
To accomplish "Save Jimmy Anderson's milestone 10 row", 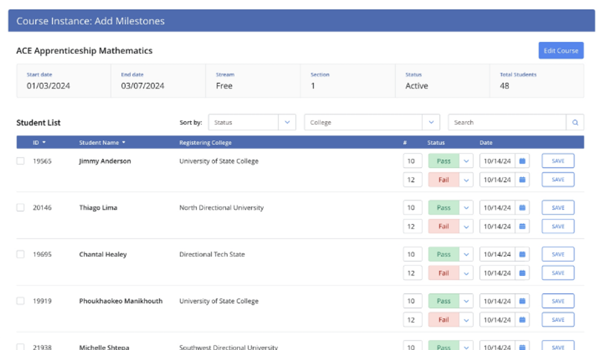I will [558, 161].
